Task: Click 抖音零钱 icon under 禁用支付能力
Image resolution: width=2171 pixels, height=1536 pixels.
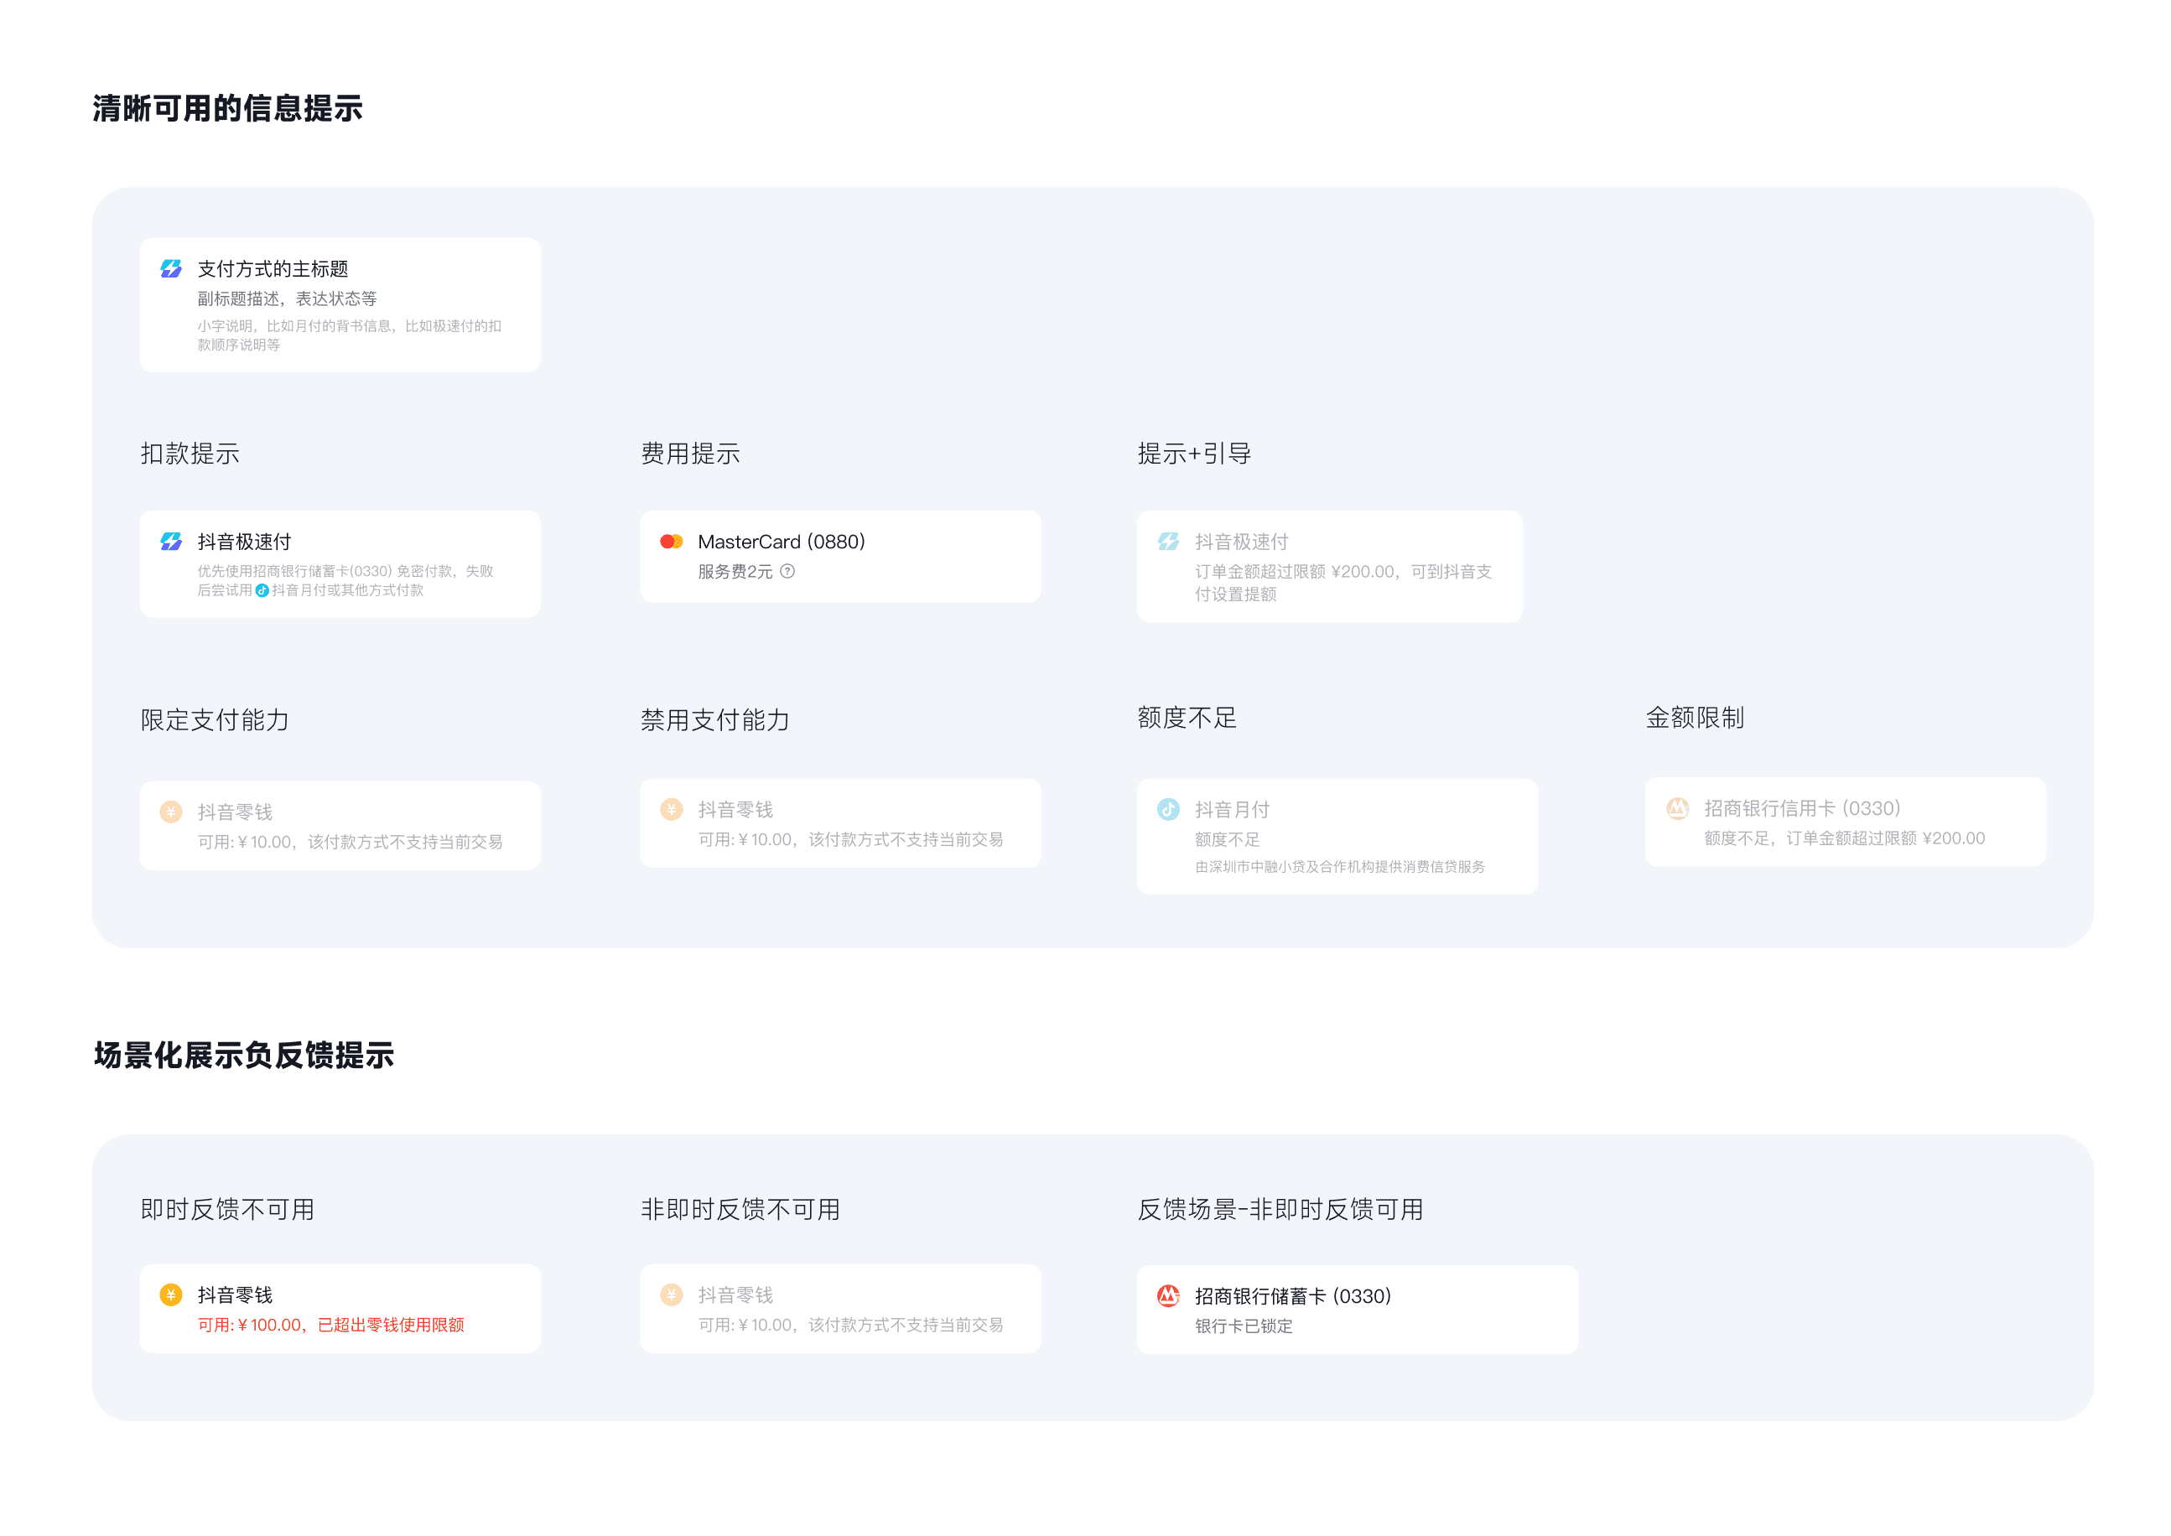Action: [671, 809]
